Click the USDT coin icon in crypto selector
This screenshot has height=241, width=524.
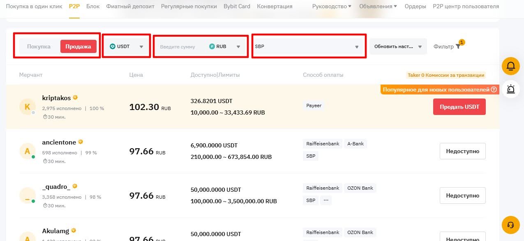113,46
